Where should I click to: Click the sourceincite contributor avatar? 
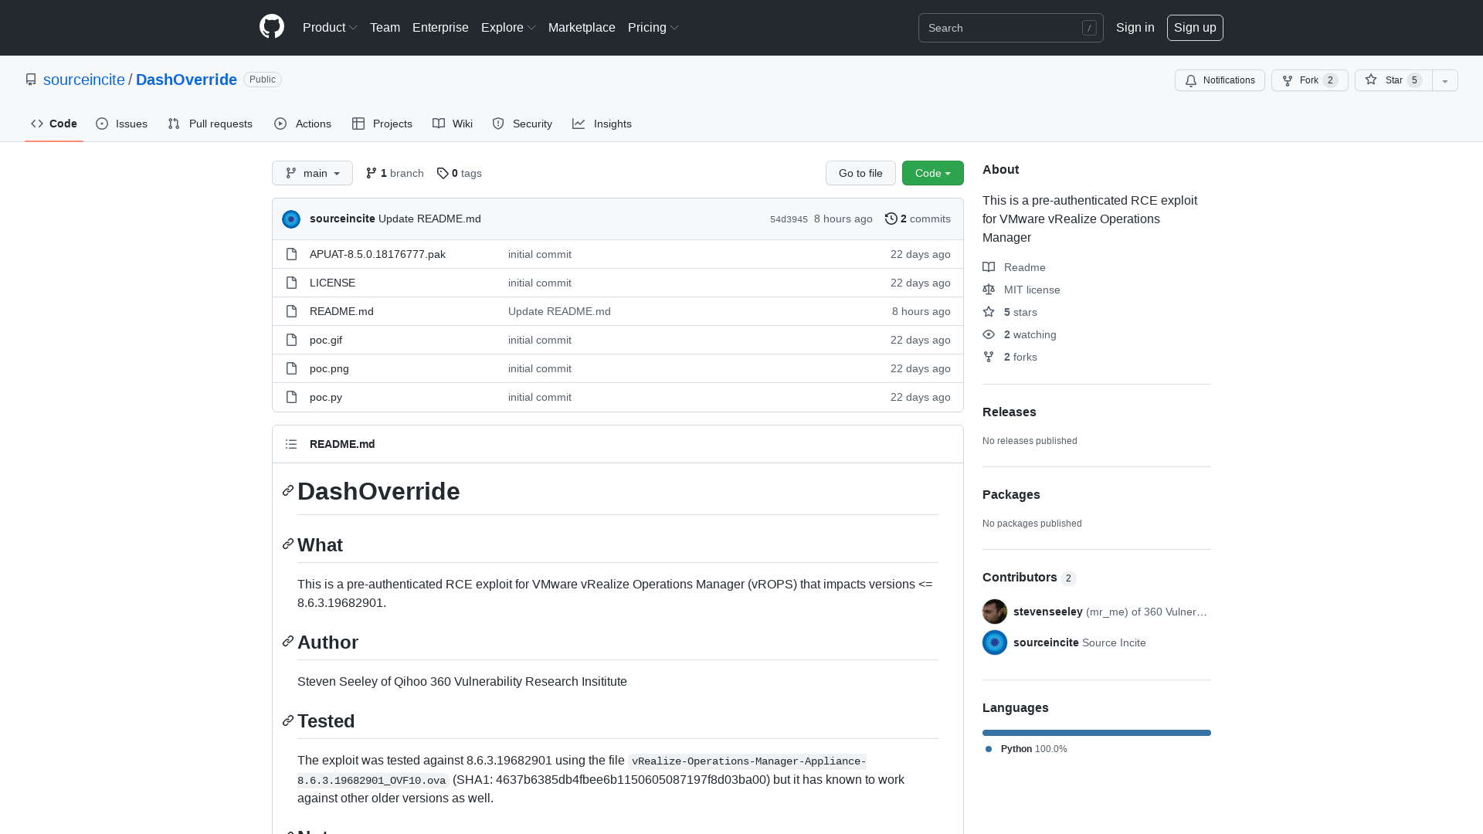[994, 642]
